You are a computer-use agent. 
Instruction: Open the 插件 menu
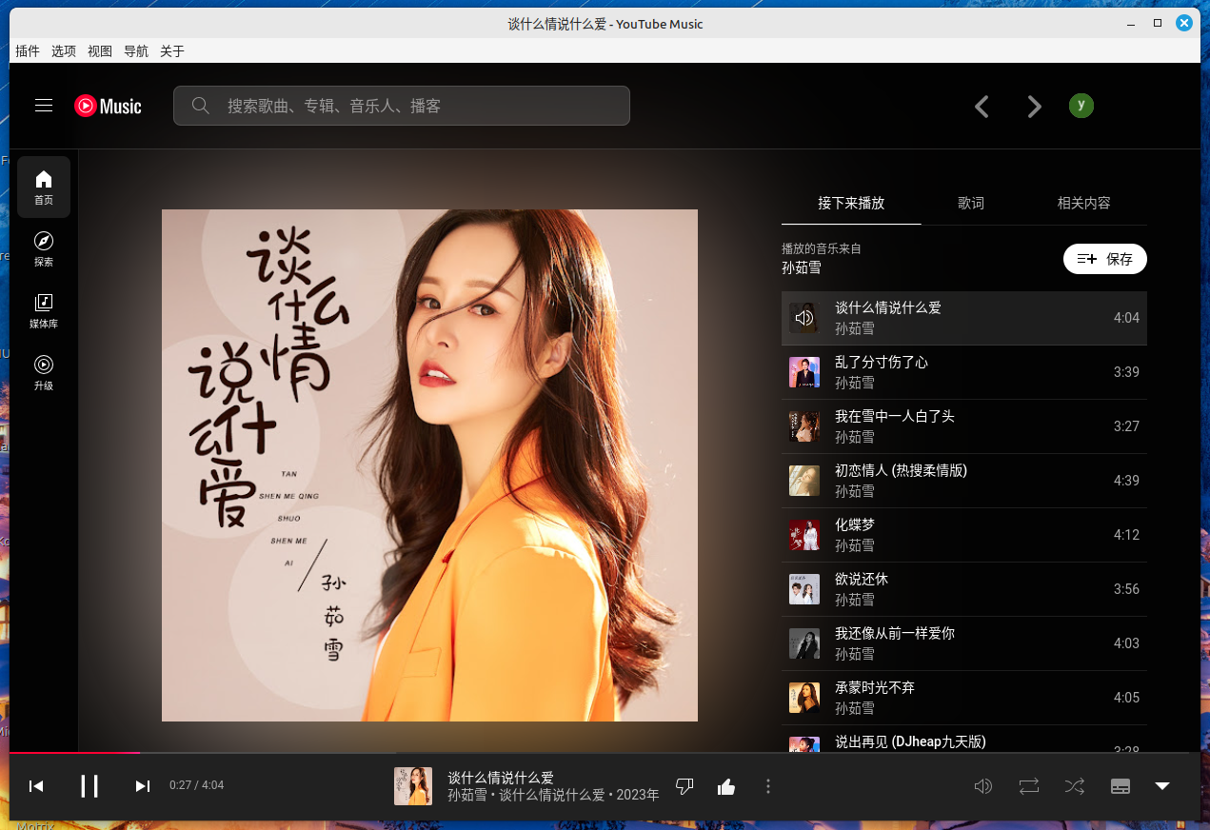[x=28, y=51]
